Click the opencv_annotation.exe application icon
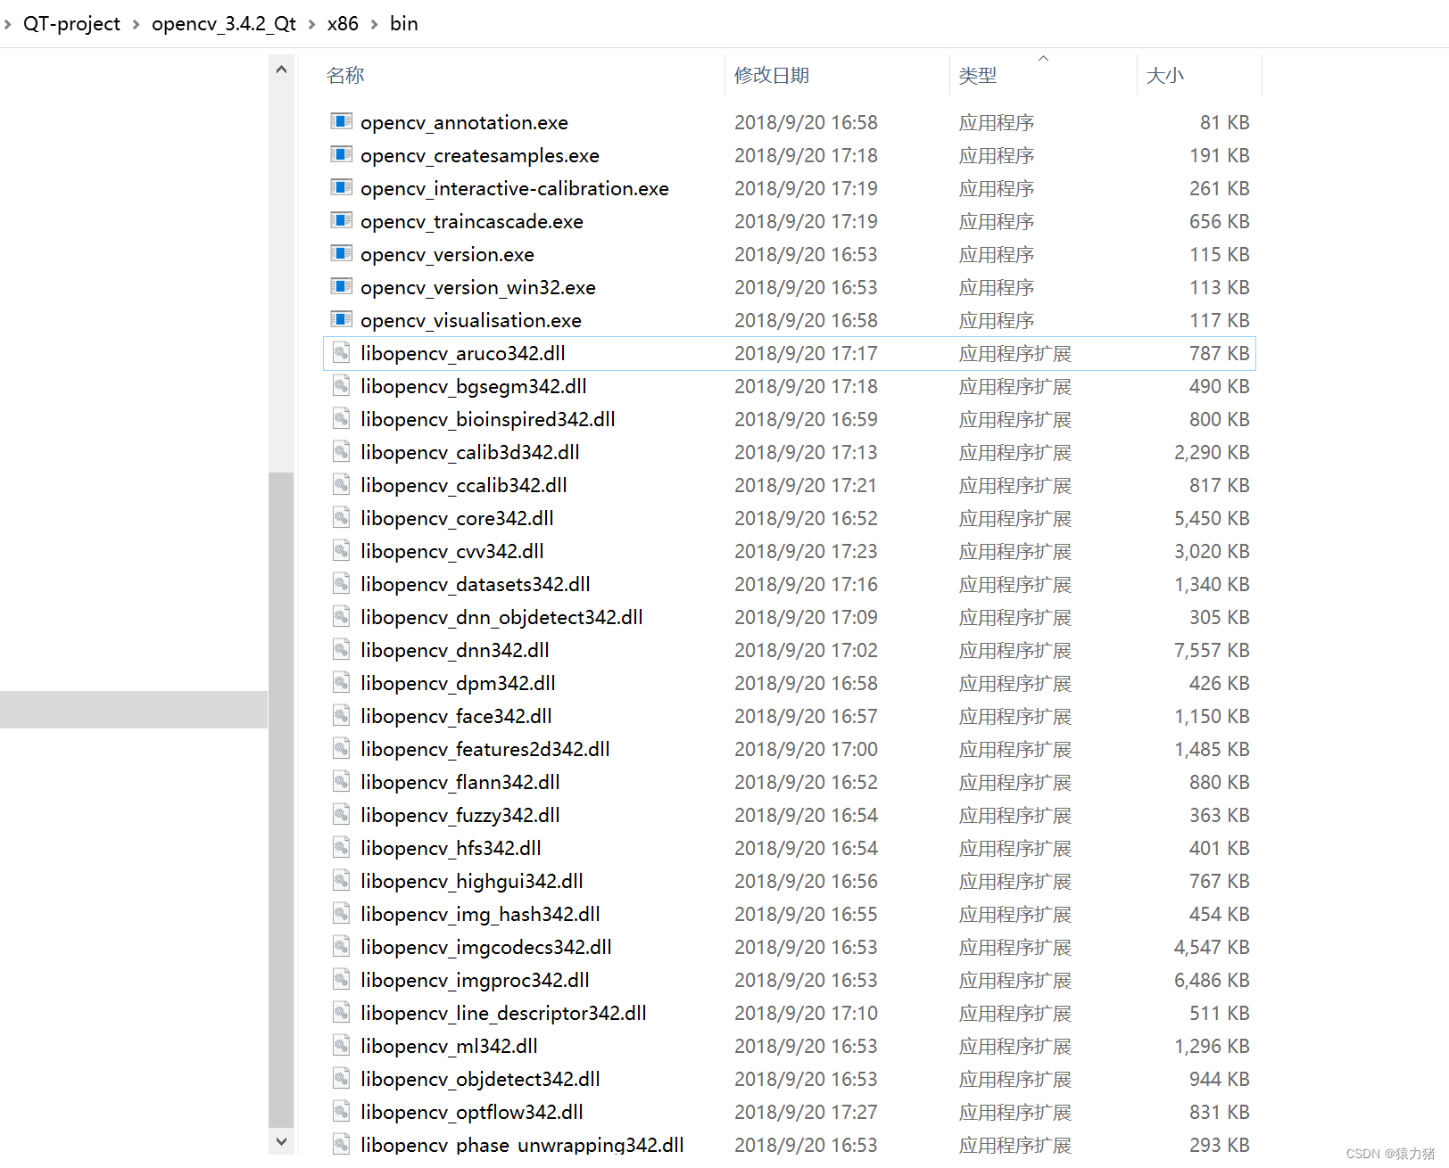 coord(342,122)
